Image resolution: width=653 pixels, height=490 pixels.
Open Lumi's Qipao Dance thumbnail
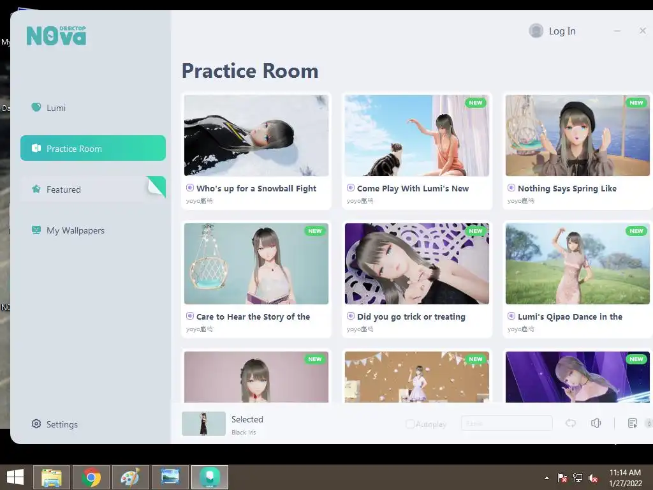click(578, 264)
